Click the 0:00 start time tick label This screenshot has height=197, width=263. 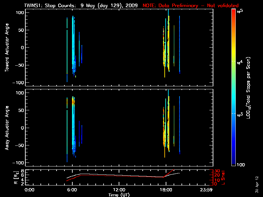(29, 190)
